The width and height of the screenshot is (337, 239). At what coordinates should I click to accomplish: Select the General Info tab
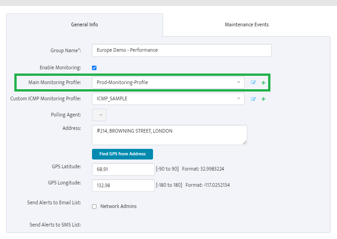click(x=85, y=25)
